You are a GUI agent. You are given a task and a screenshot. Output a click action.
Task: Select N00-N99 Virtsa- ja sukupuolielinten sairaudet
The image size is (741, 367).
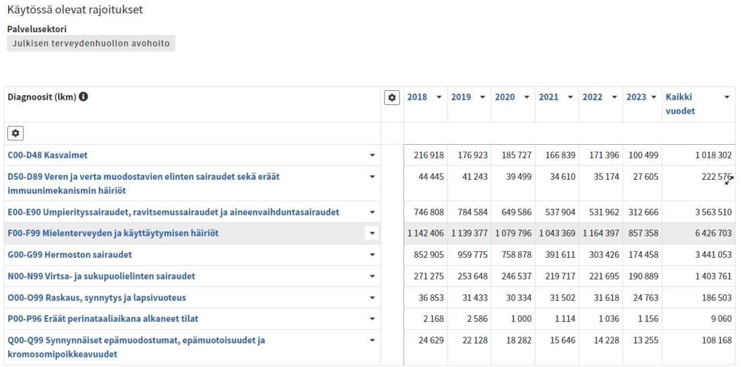pyautogui.click(x=102, y=276)
